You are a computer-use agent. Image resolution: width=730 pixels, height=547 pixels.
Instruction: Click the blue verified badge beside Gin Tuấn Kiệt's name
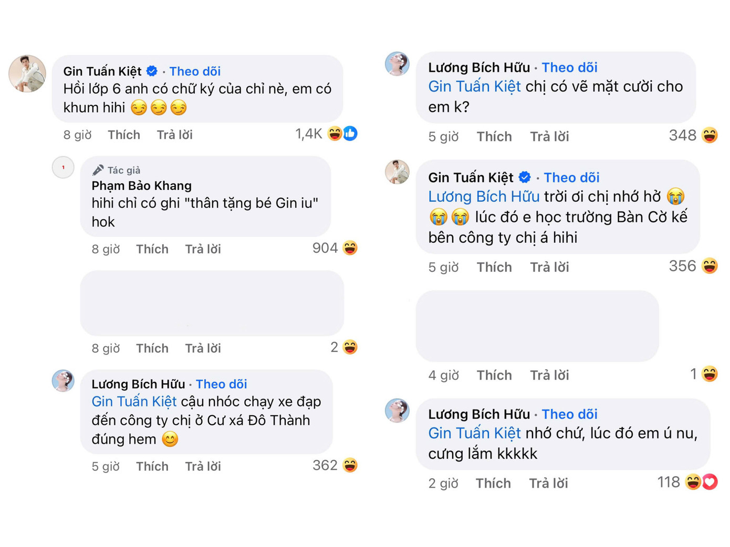[152, 70]
